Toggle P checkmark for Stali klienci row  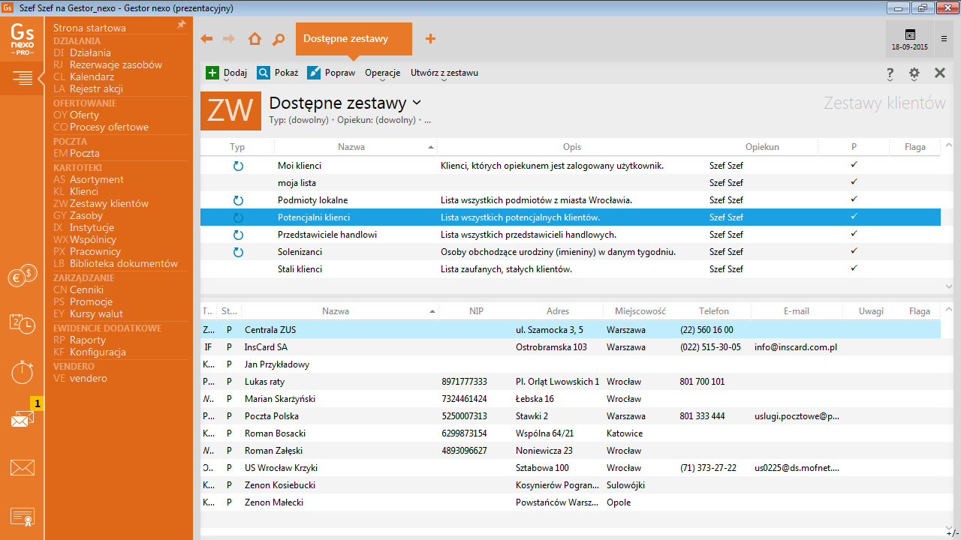pos(854,268)
